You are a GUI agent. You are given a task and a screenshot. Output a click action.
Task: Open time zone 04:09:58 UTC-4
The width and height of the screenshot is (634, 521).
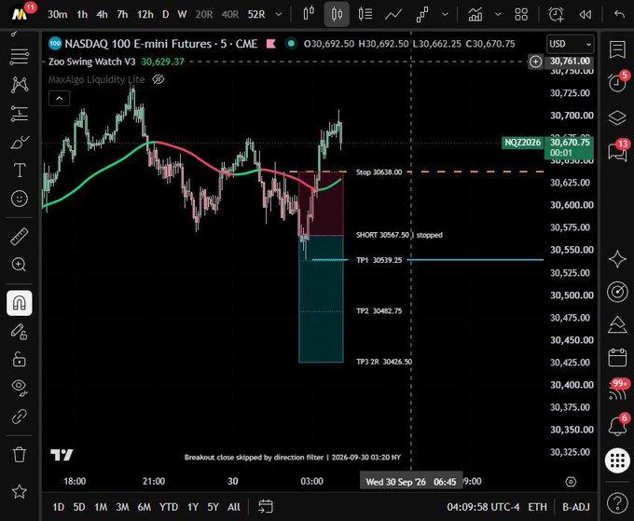point(483,507)
